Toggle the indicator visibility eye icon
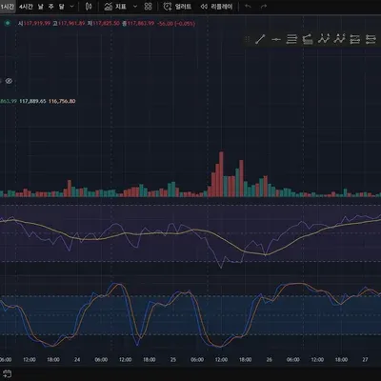The image size is (381, 381). [9, 81]
